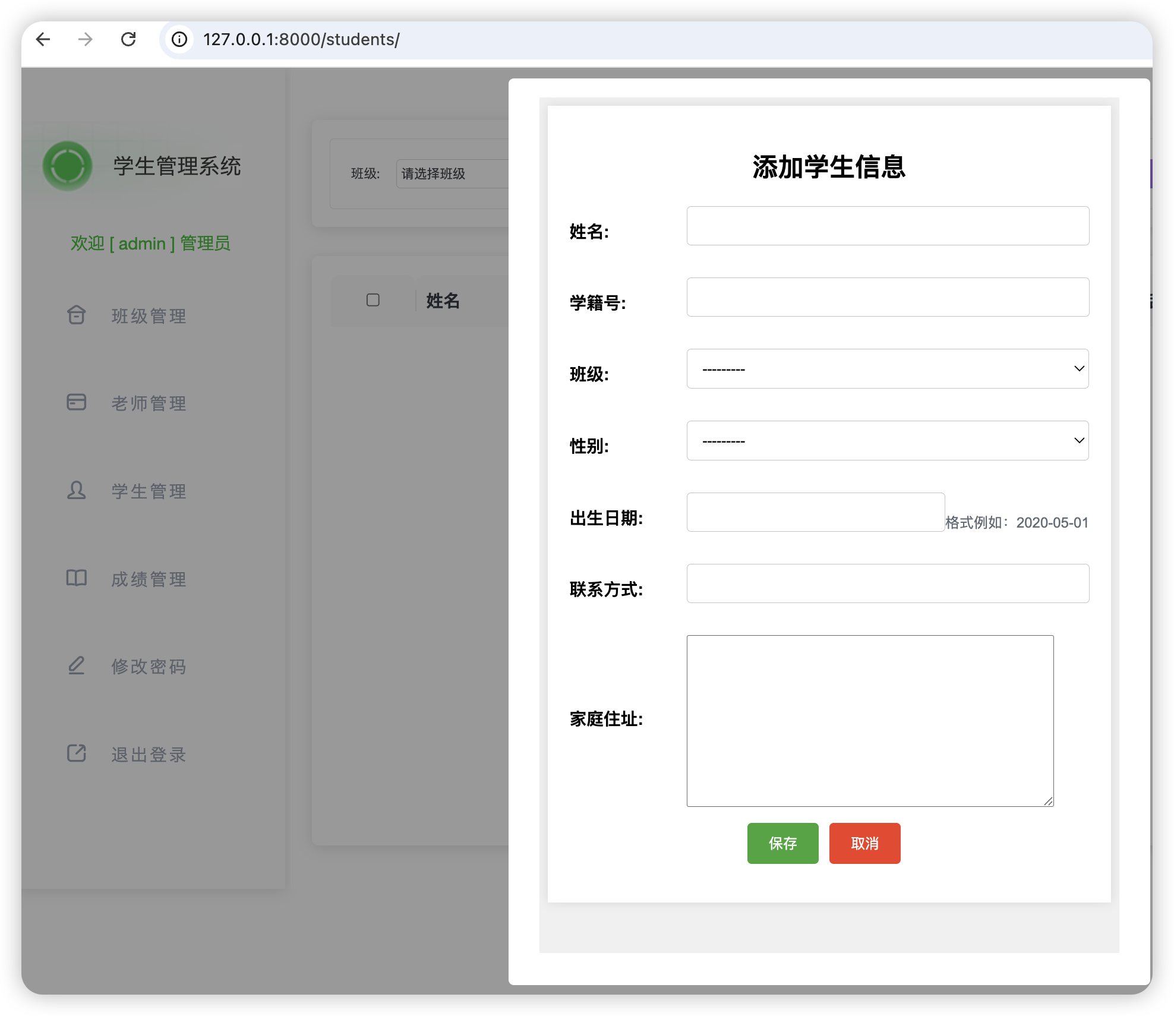Open 成绩管理 in the sidebar menu
The width and height of the screenshot is (1174, 1016).
click(x=149, y=579)
